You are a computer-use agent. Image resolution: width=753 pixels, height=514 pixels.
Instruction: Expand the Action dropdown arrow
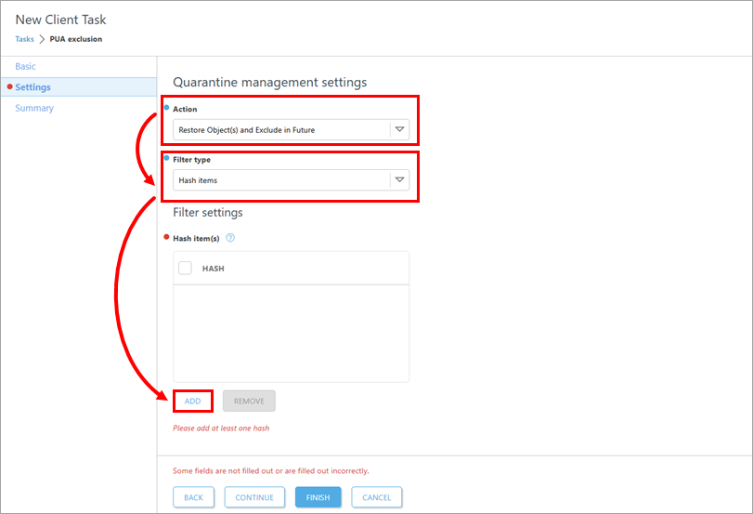[x=399, y=130]
